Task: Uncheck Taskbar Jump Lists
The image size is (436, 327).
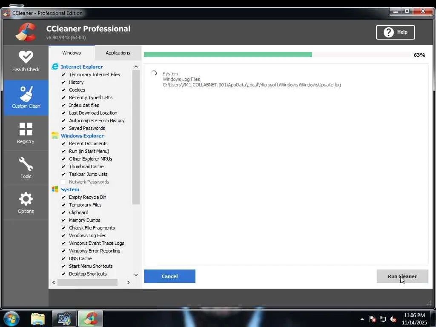Action: point(63,174)
